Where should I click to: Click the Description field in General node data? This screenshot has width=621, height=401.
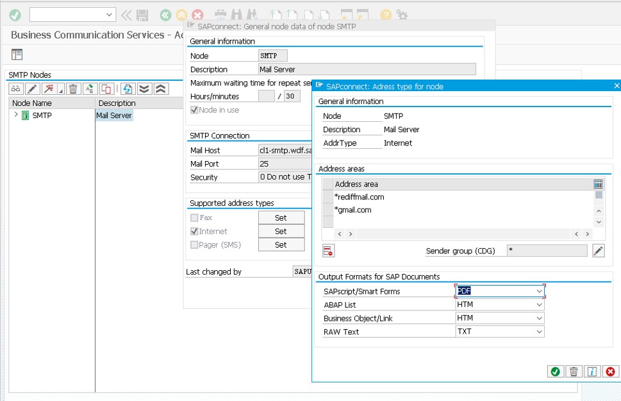(367, 69)
